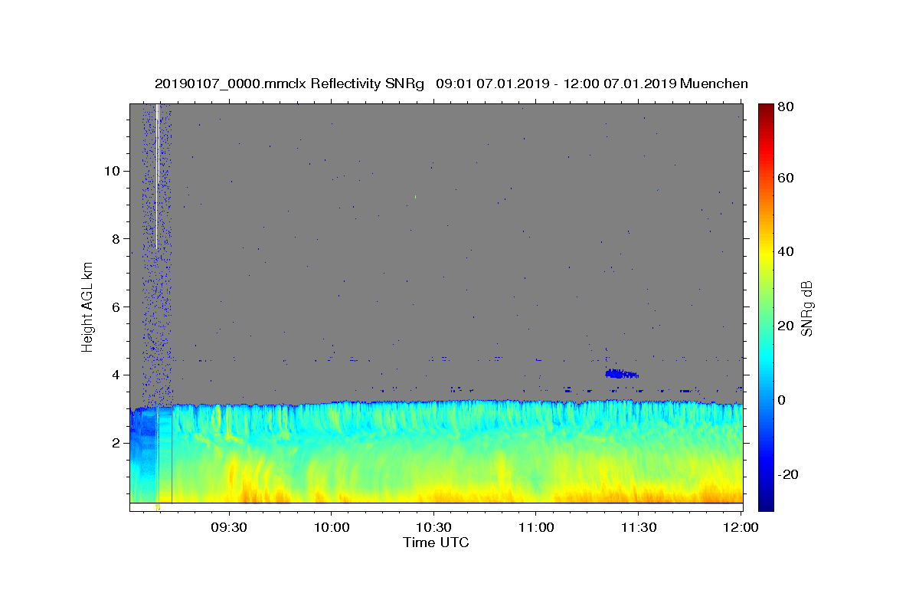Click the height tick label 8

115,239
